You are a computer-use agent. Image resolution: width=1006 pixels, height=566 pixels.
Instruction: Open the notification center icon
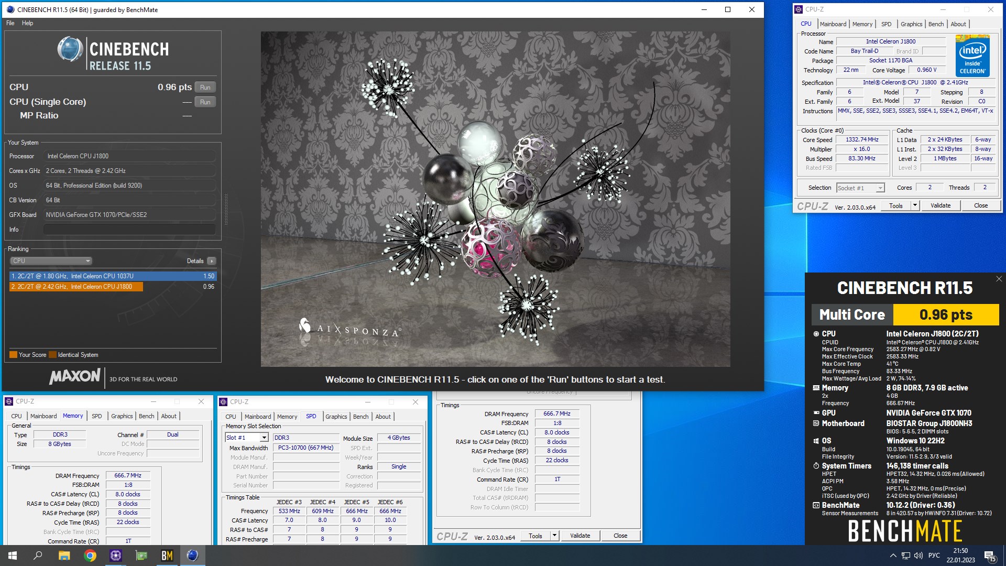[990, 556]
